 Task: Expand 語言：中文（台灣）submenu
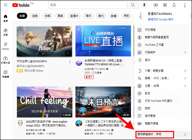[x=162, y=78]
